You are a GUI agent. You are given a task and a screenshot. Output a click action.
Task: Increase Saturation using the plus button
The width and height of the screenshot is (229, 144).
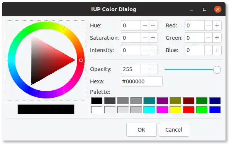(153, 38)
